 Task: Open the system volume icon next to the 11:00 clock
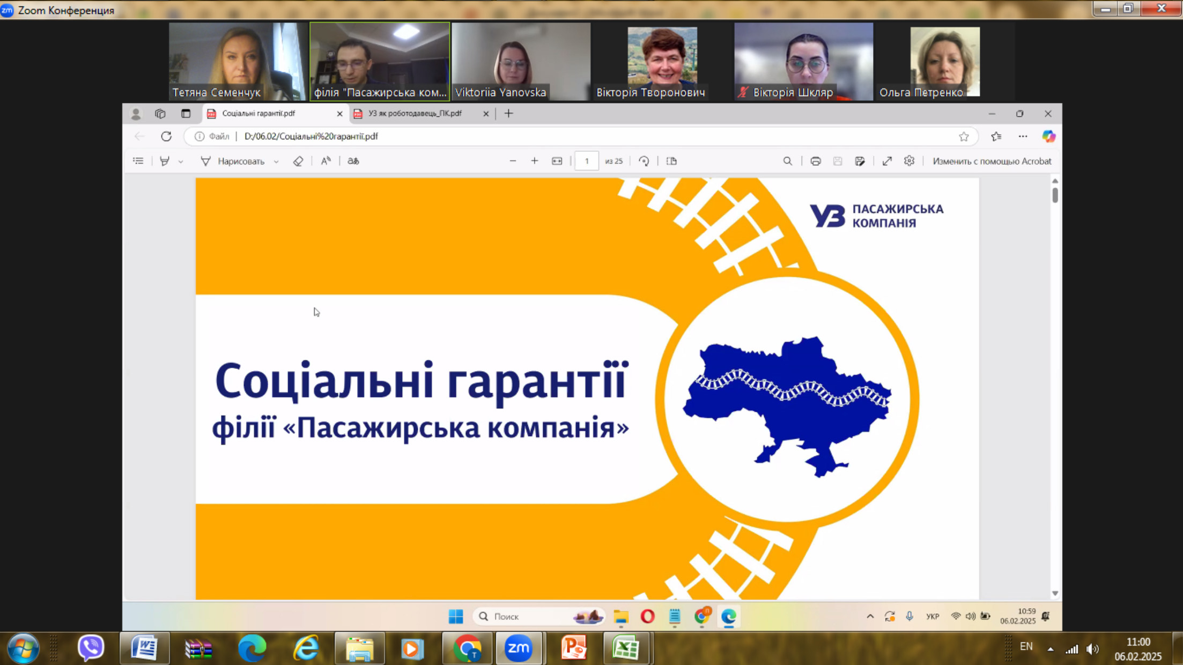tap(1092, 649)
